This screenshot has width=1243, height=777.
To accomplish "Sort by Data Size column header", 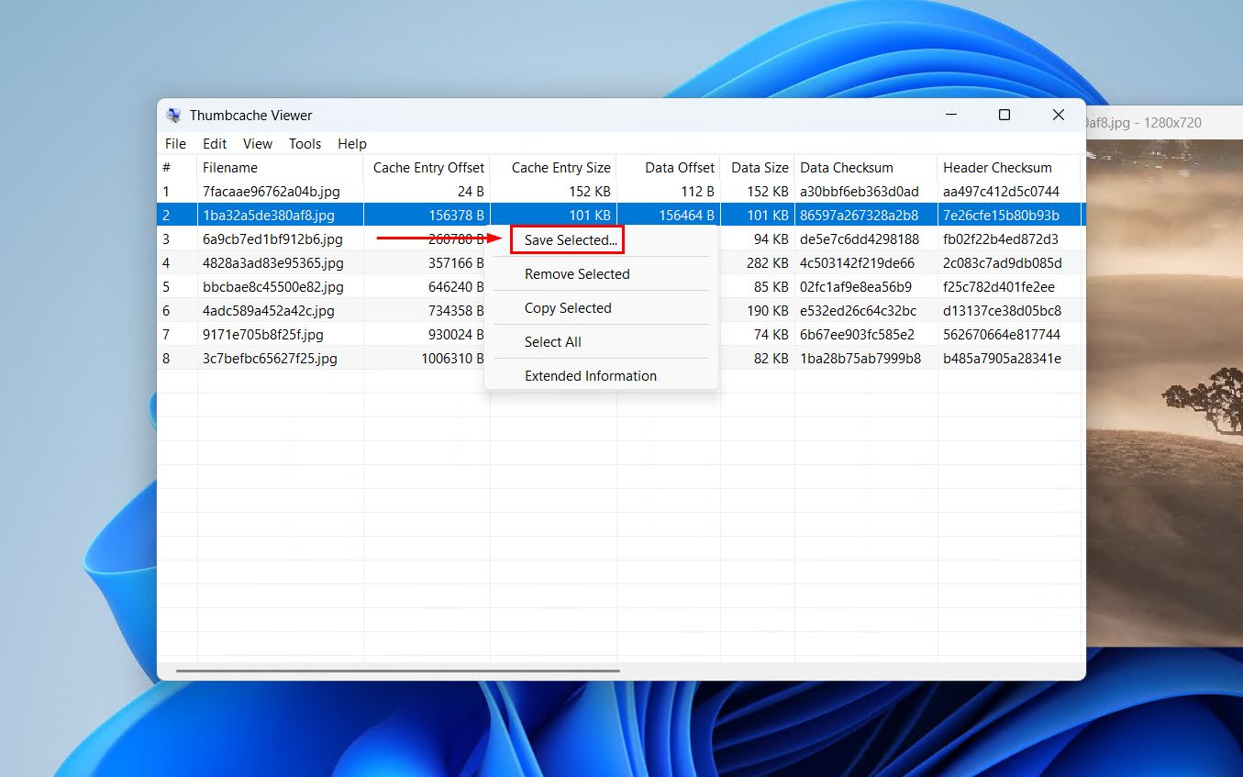I will pyautogui.click(x=758, y=168).
